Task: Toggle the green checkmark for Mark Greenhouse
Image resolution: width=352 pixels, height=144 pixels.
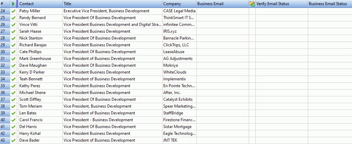Action: [14, 58]
